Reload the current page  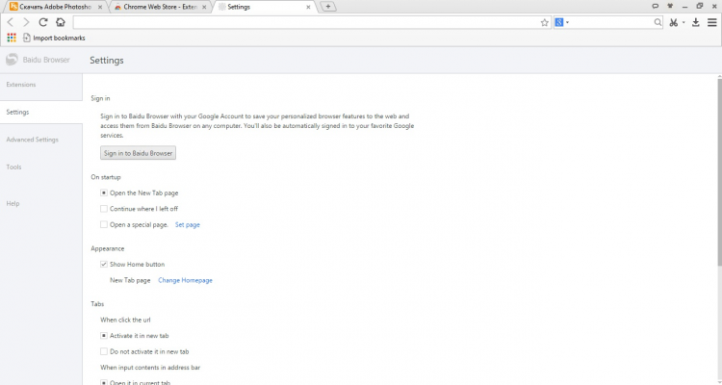[42, 22]
